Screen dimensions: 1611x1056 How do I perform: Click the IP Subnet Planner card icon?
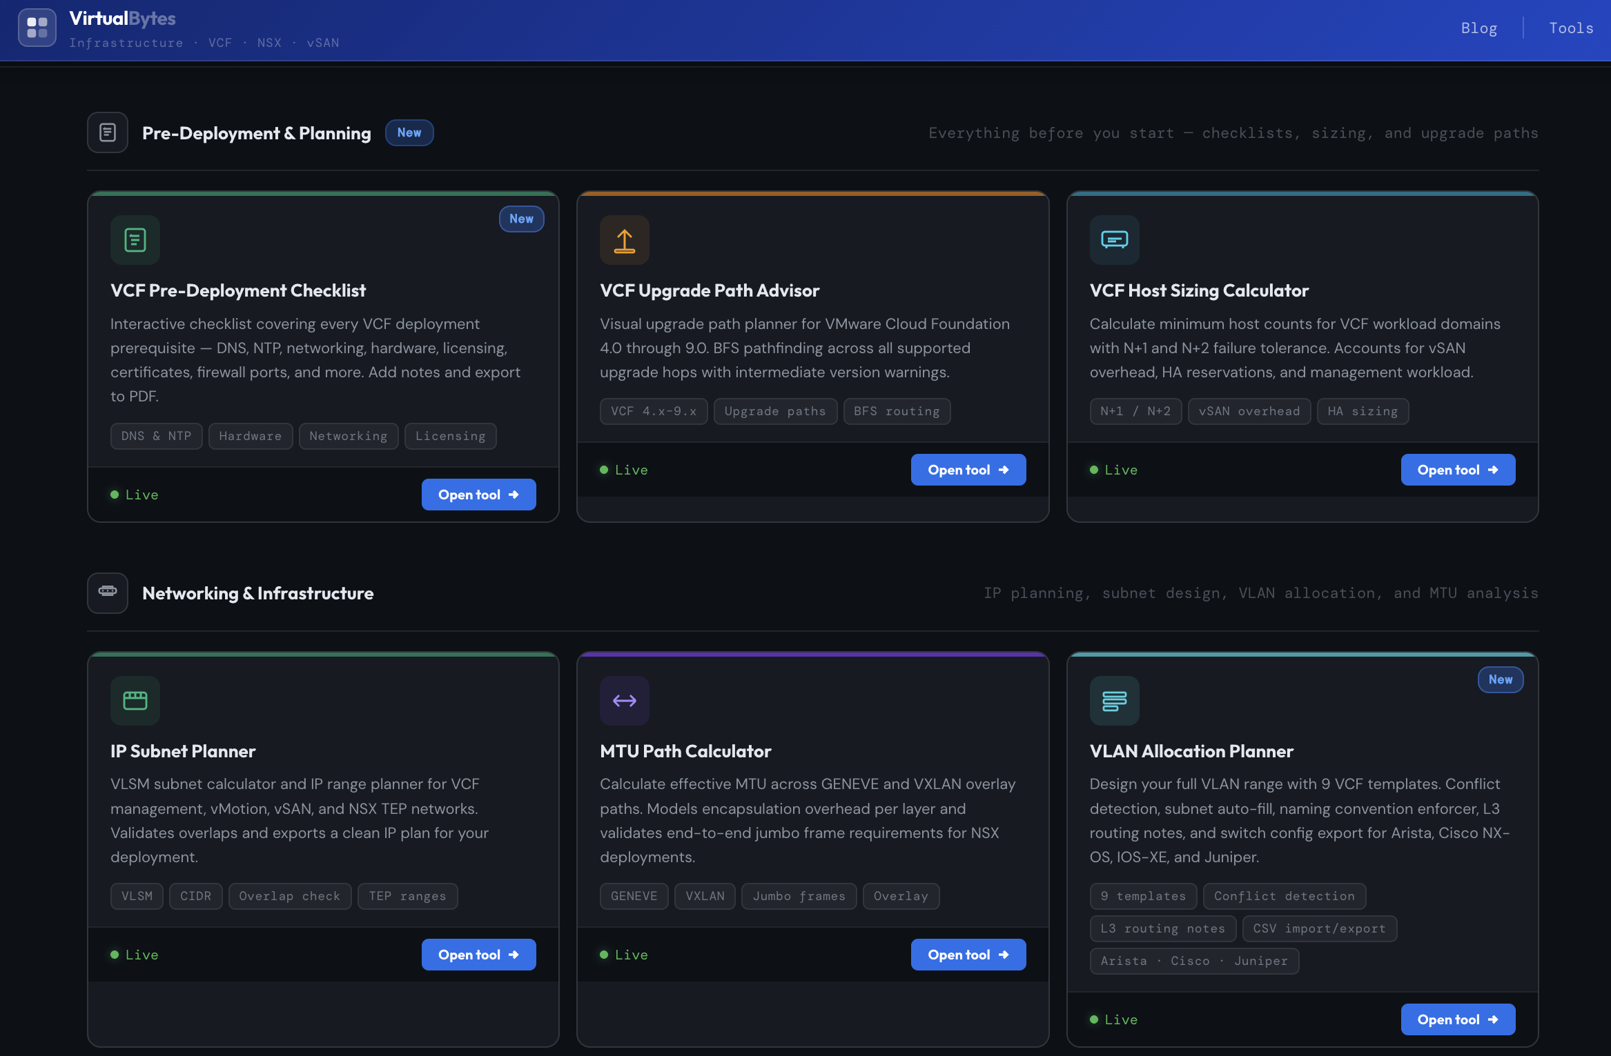coord(135,700)
